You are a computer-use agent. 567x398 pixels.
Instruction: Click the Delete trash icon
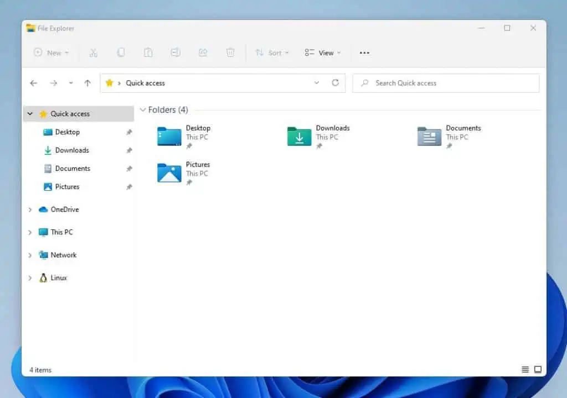[230, 53]
